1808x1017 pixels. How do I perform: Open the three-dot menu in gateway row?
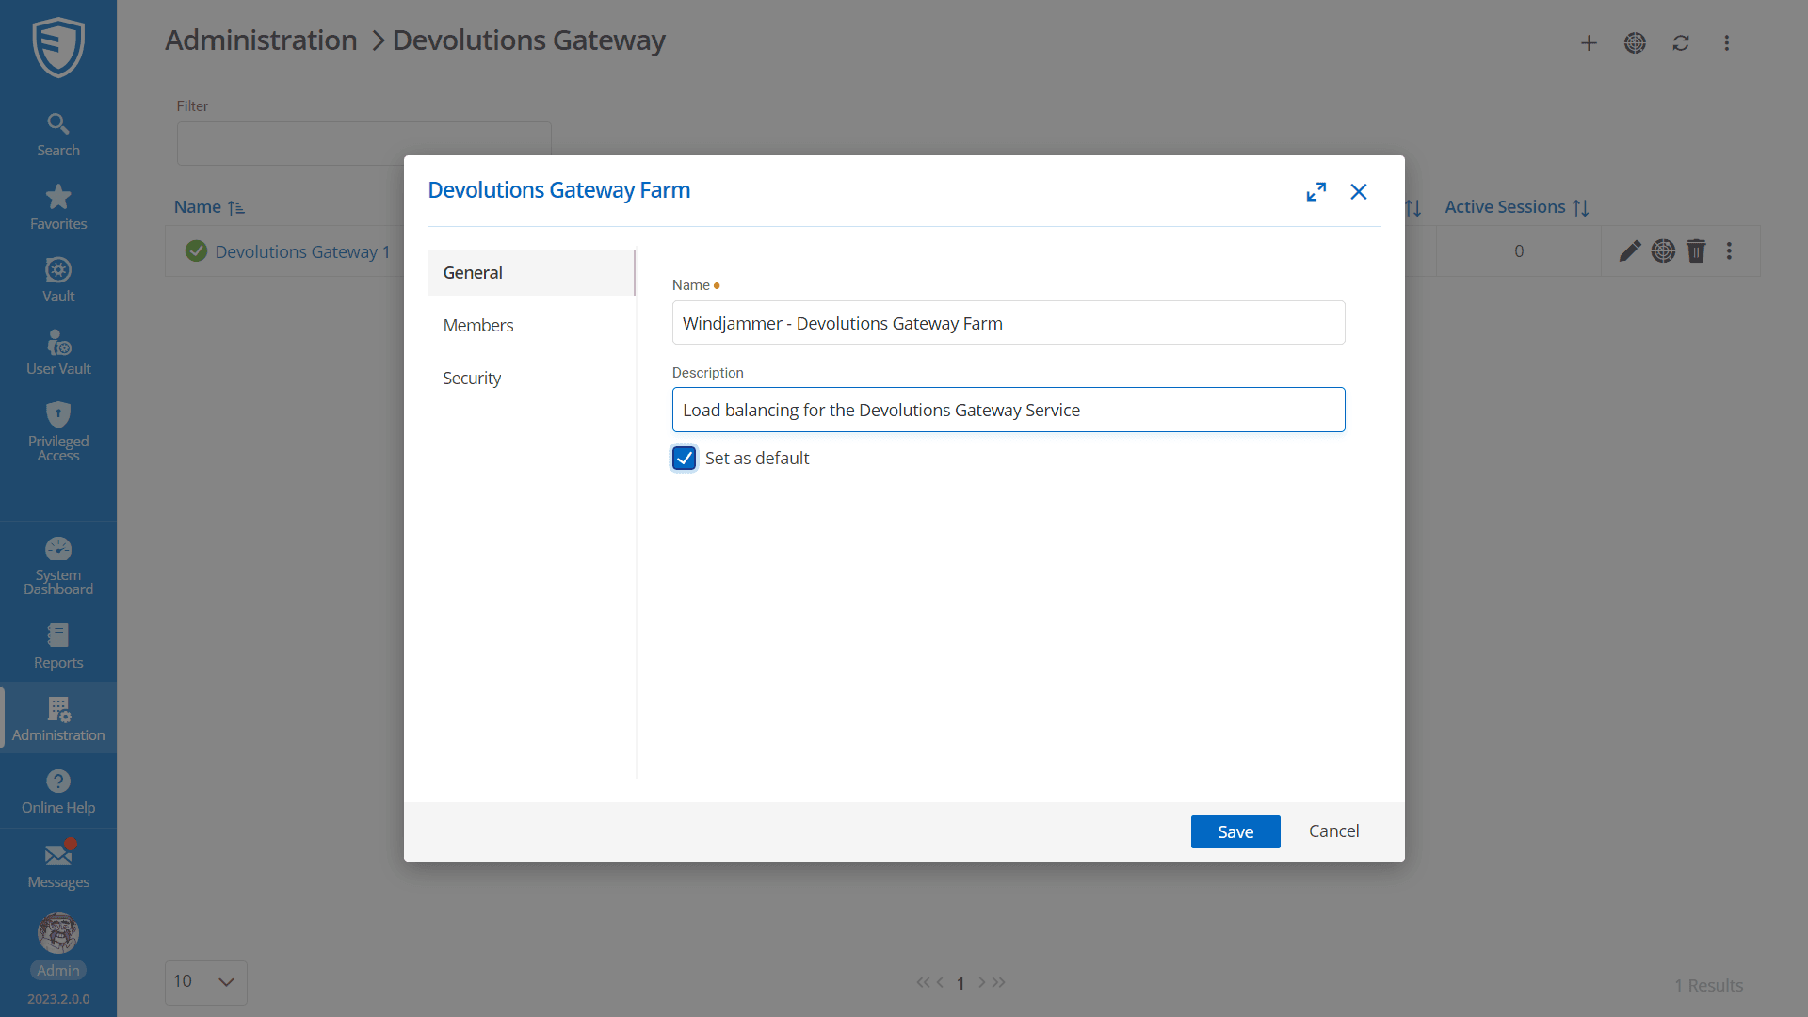click(x=1729, y=251)
